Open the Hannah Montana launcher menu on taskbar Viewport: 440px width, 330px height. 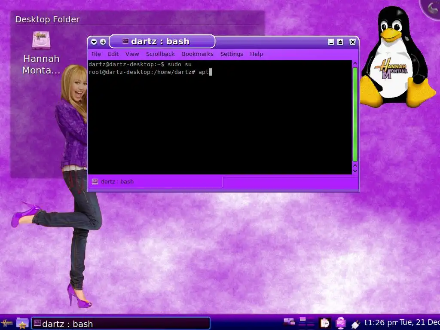click(7, 323)
